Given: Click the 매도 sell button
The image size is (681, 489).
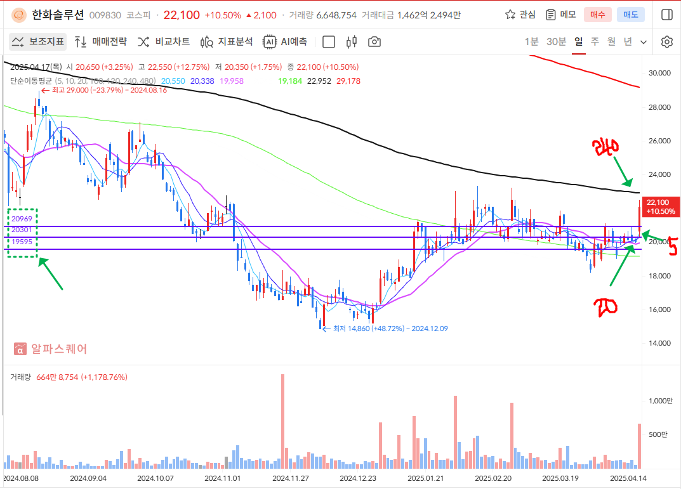Looking at the screenshot, I should [631, 15].
